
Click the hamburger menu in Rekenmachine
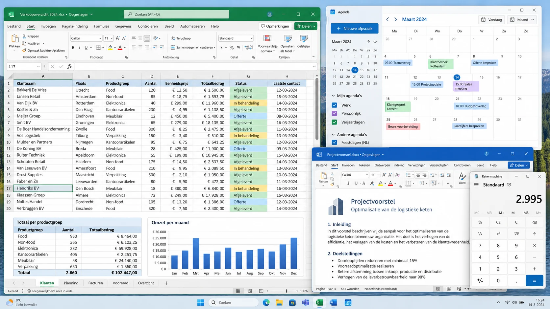[476, 185]
